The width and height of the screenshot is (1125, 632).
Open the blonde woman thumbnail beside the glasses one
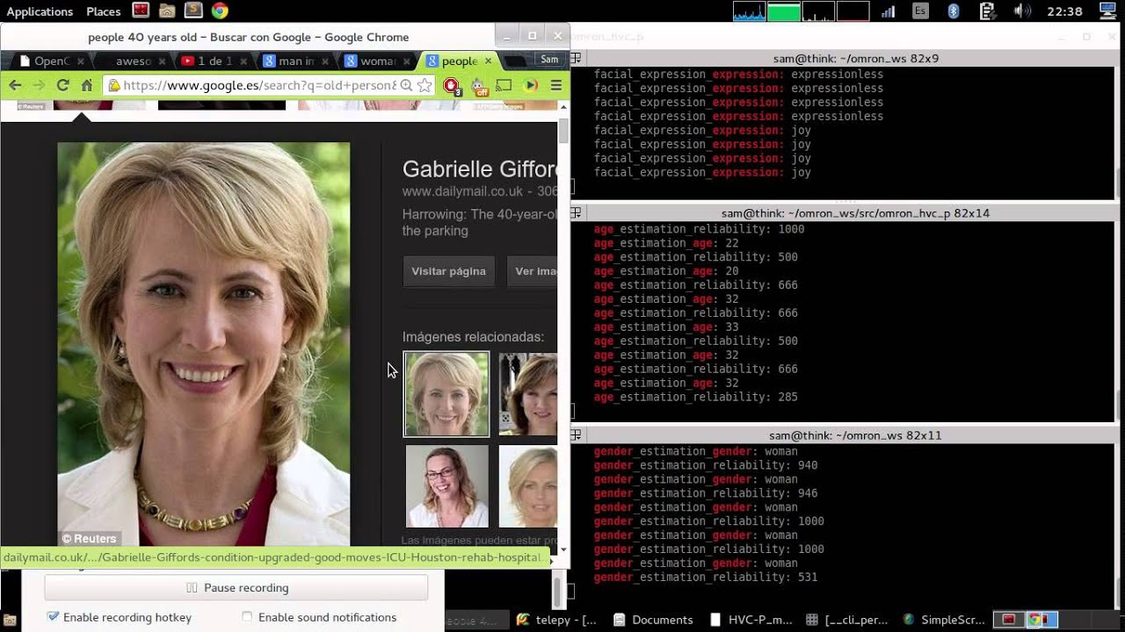tap(528, 486)
